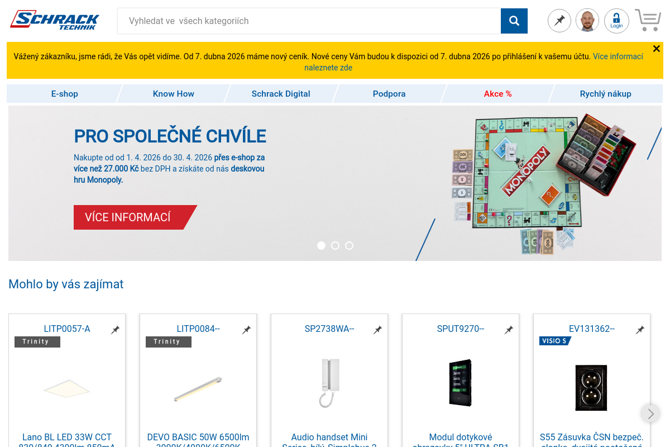View the Lano BL LED panel image
The height and width of the screenshot is (447, 670).
coord(67,388)
